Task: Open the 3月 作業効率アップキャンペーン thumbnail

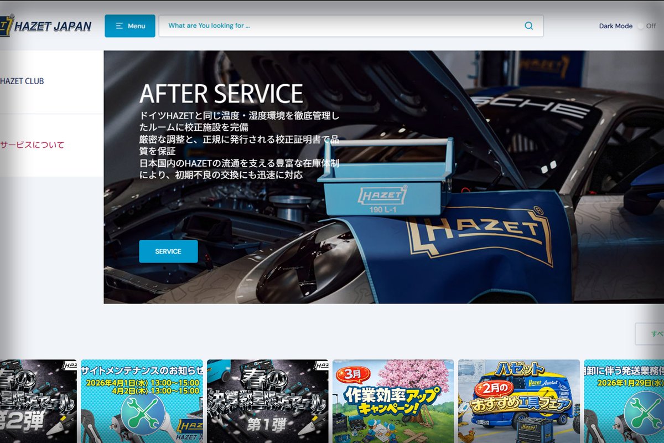Action: (393, 401)
